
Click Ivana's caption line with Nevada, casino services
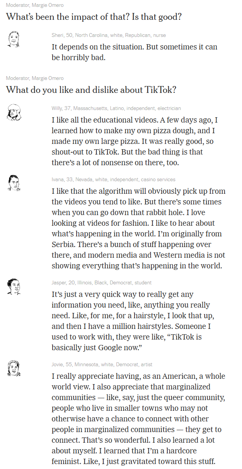click(113, 179)
